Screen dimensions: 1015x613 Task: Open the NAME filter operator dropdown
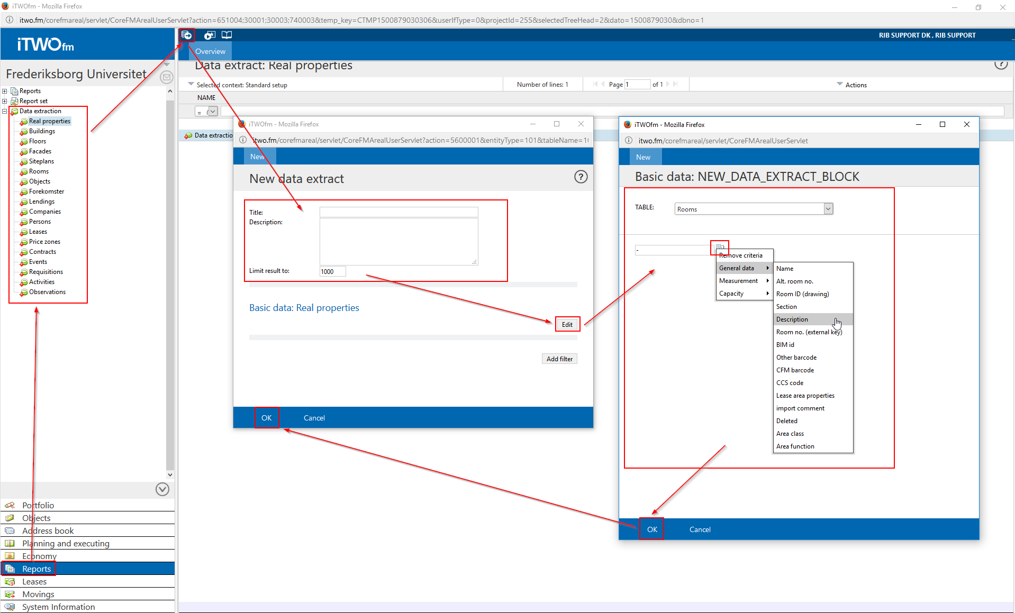[x=212, y=111]
